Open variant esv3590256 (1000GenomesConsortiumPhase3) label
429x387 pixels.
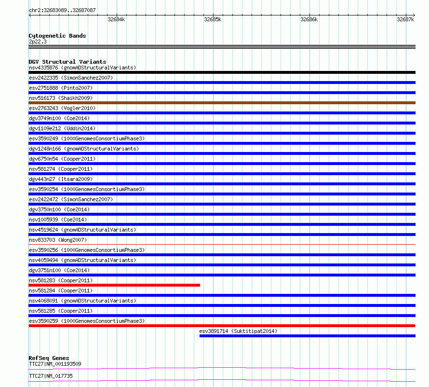(87, 250)
